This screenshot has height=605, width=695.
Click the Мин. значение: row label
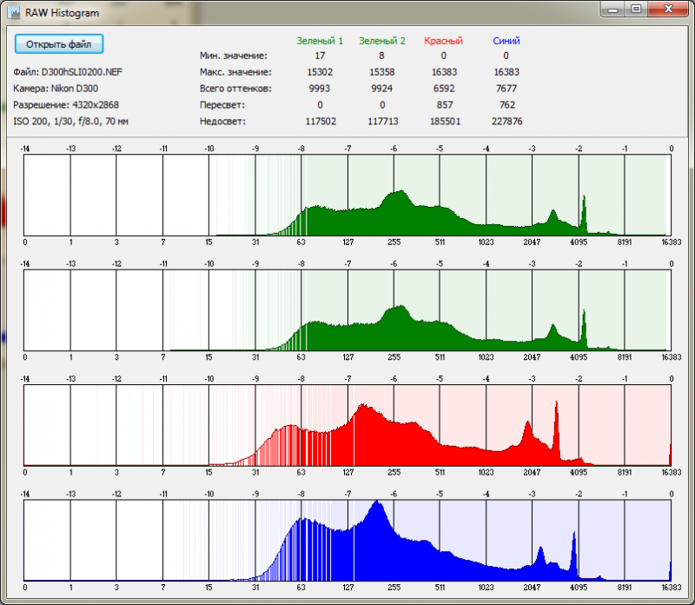click(234, 56)
